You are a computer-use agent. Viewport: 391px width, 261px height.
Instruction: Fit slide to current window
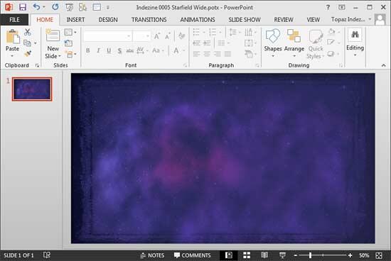[x=379, y=255]
